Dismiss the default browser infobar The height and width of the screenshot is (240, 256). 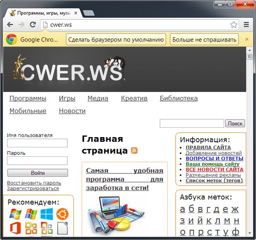coord(246,40)
